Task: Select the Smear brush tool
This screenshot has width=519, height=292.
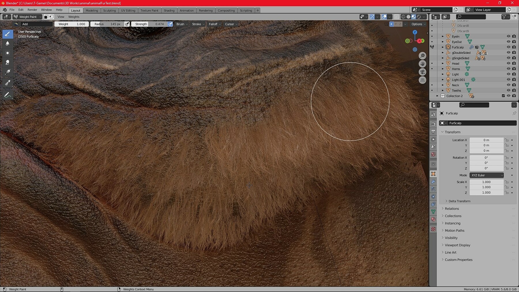Action: 7,63
